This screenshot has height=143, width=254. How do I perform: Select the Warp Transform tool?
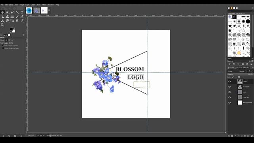click(x=7, y=17)
